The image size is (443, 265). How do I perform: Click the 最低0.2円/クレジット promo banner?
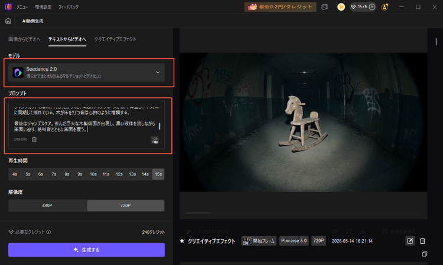280,6
